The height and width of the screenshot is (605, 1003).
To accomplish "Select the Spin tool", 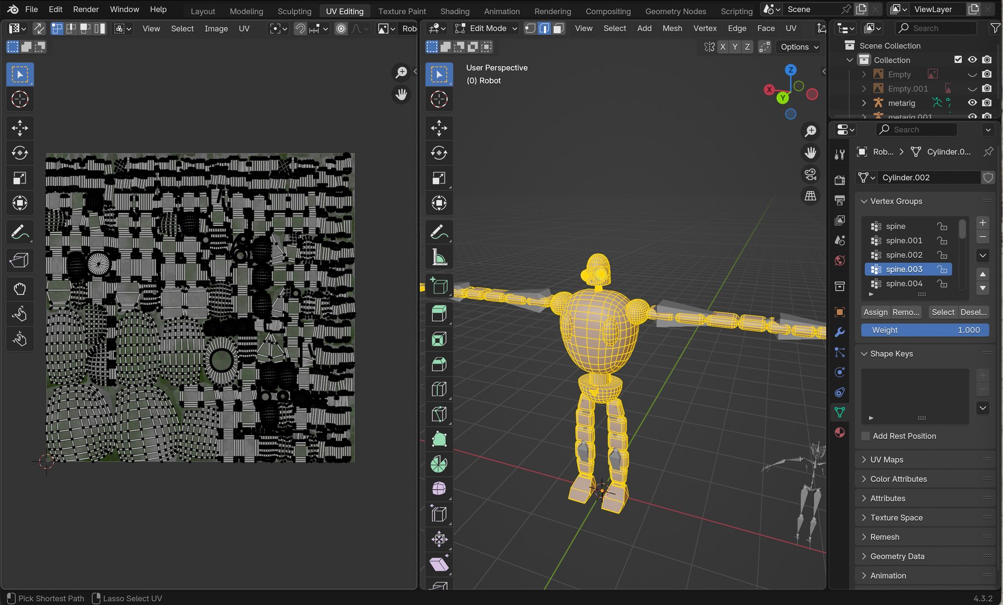I will [439, 464].
